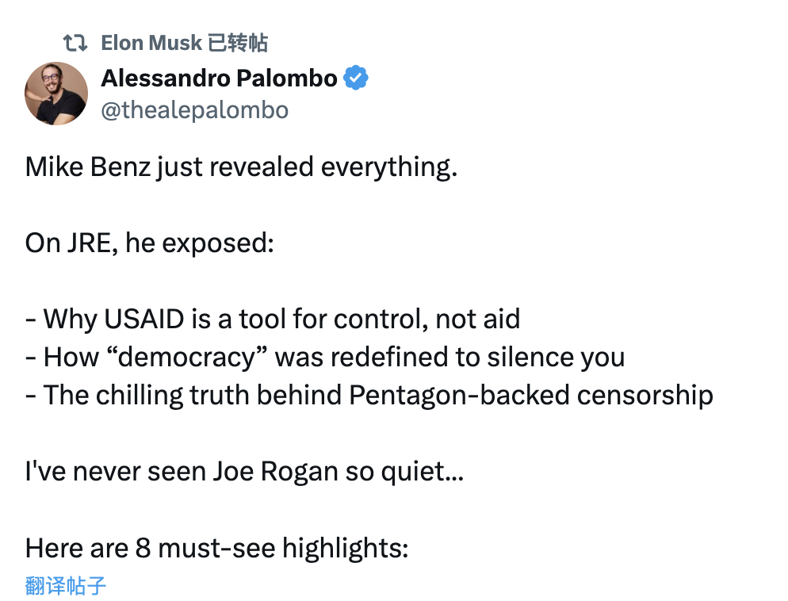Click the line about "democracy" being redefined
Screen dimensions: 788x601
325,358
